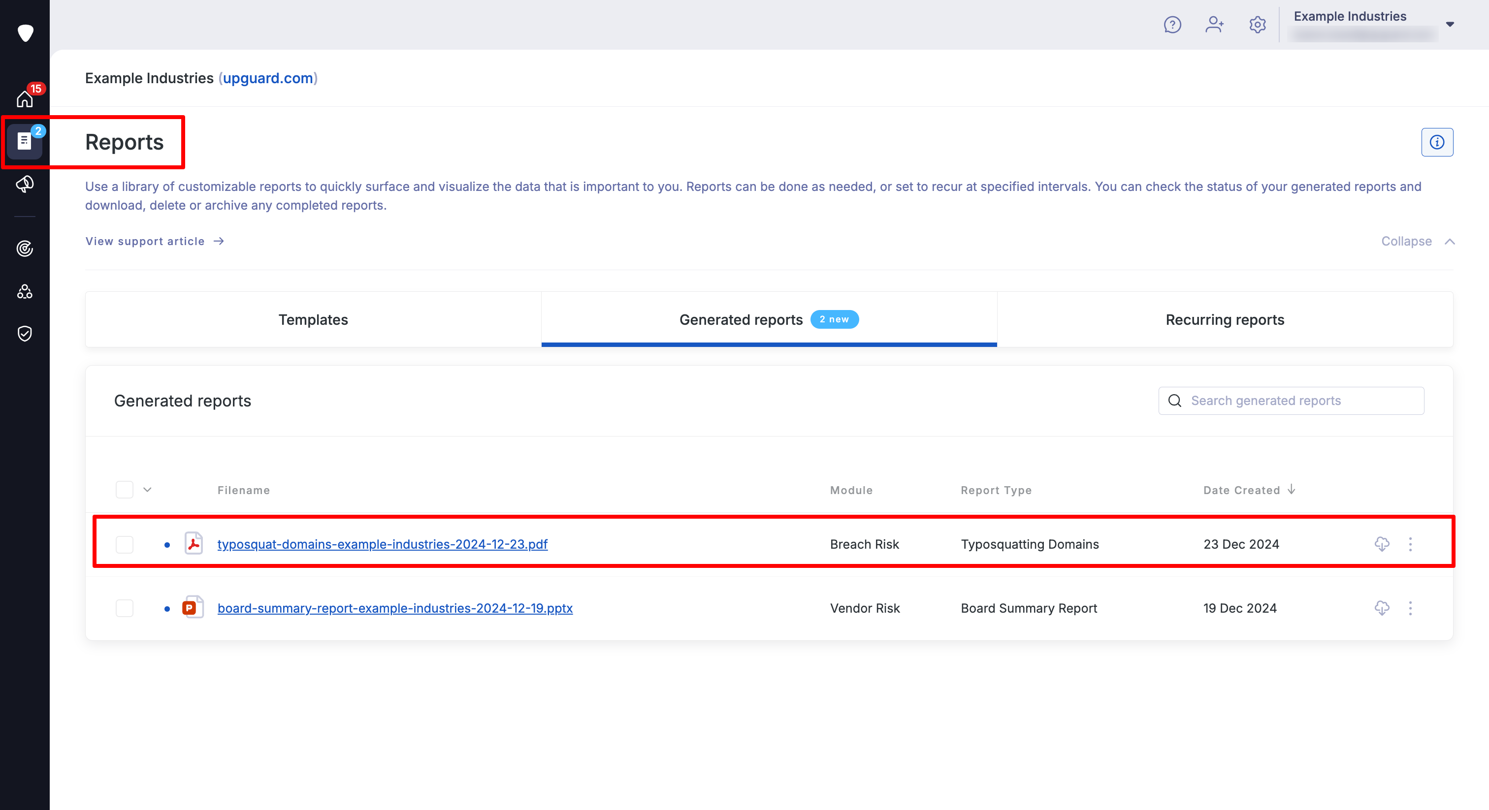Click the Vendor Risk module cell
This screenshot has width=1489, height=810.
click(x=865, y=608)
